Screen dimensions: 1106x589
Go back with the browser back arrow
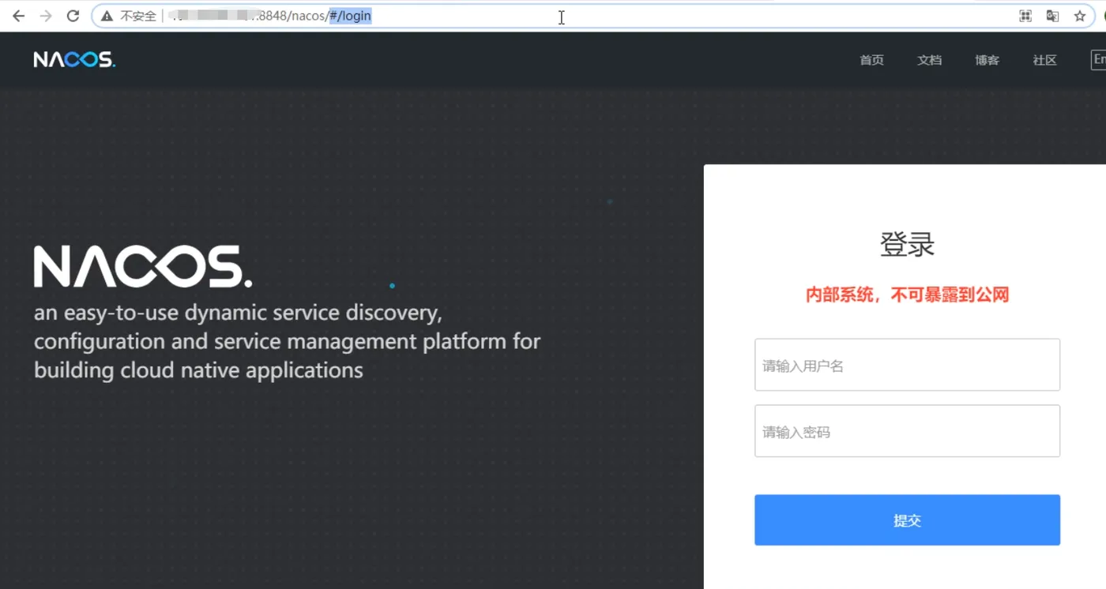click(x=19, y=16)
